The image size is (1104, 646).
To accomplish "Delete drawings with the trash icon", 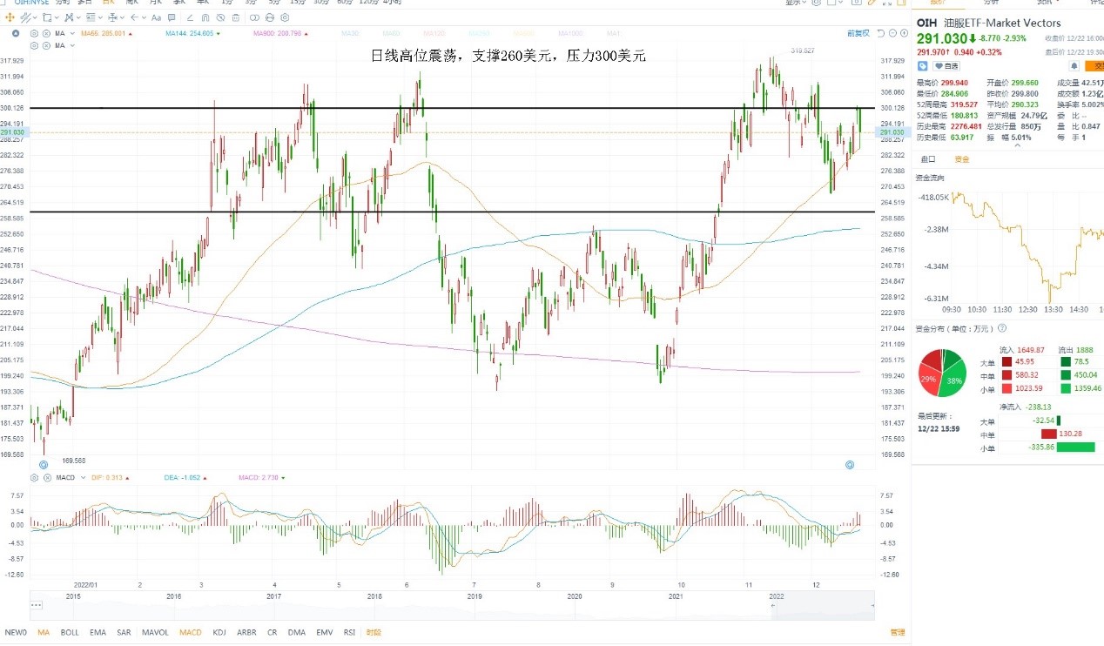I will (236, 17).
